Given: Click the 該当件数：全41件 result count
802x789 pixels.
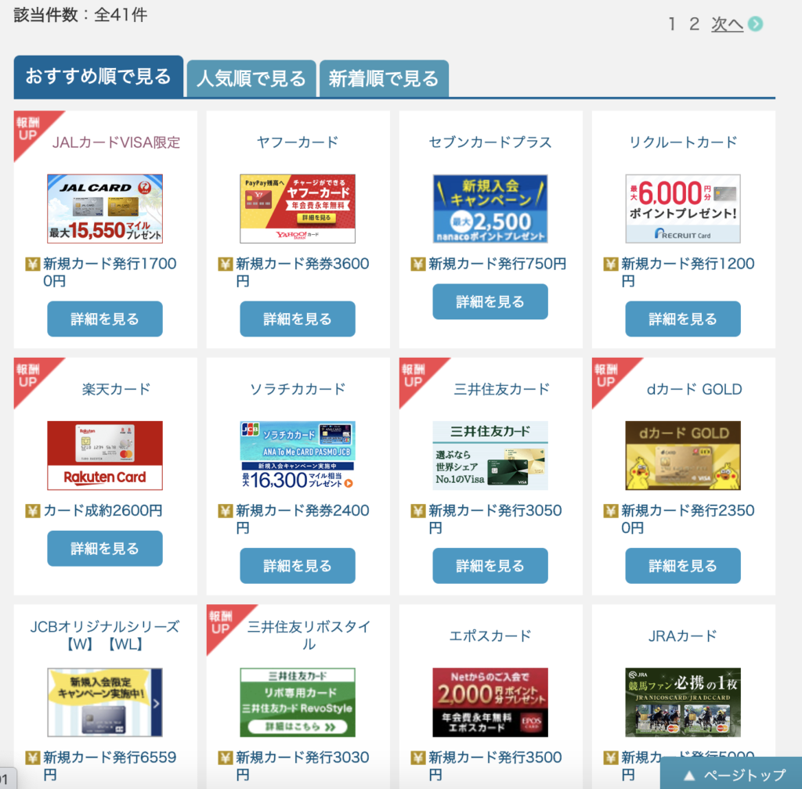Looking at the screenshot, I should click(x=81, y=14).
